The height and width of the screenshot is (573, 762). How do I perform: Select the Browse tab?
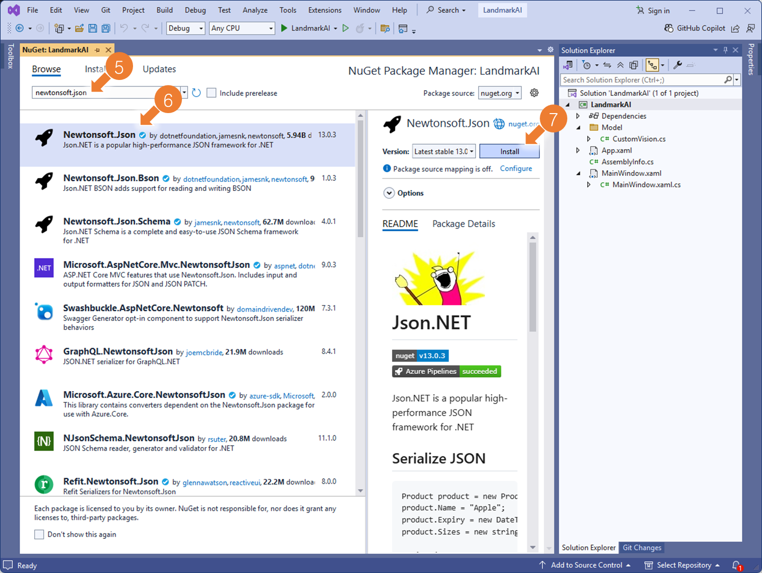click(x=46, y=69)
